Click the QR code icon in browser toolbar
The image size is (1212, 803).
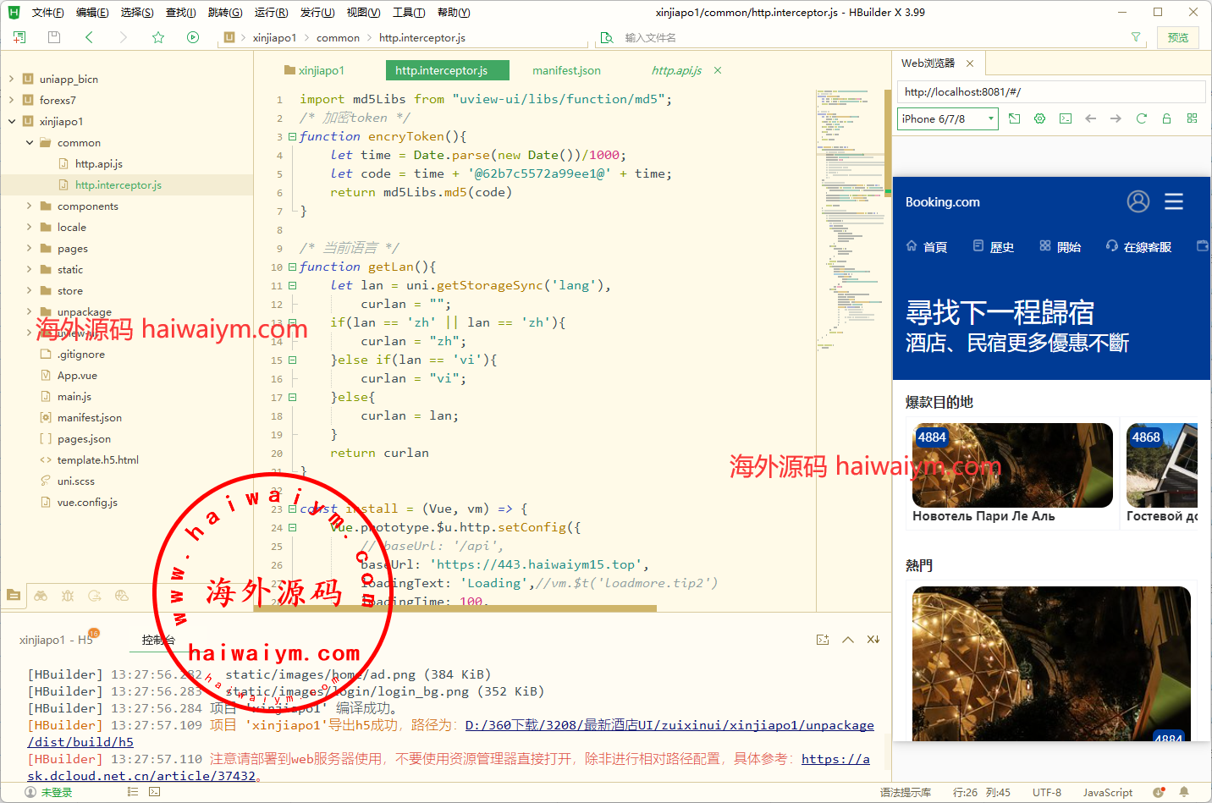(x=1192, y=118)
